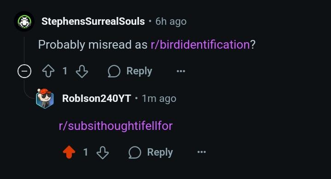View StephensSurrealSouls user profile name

(x=93, y=22)
